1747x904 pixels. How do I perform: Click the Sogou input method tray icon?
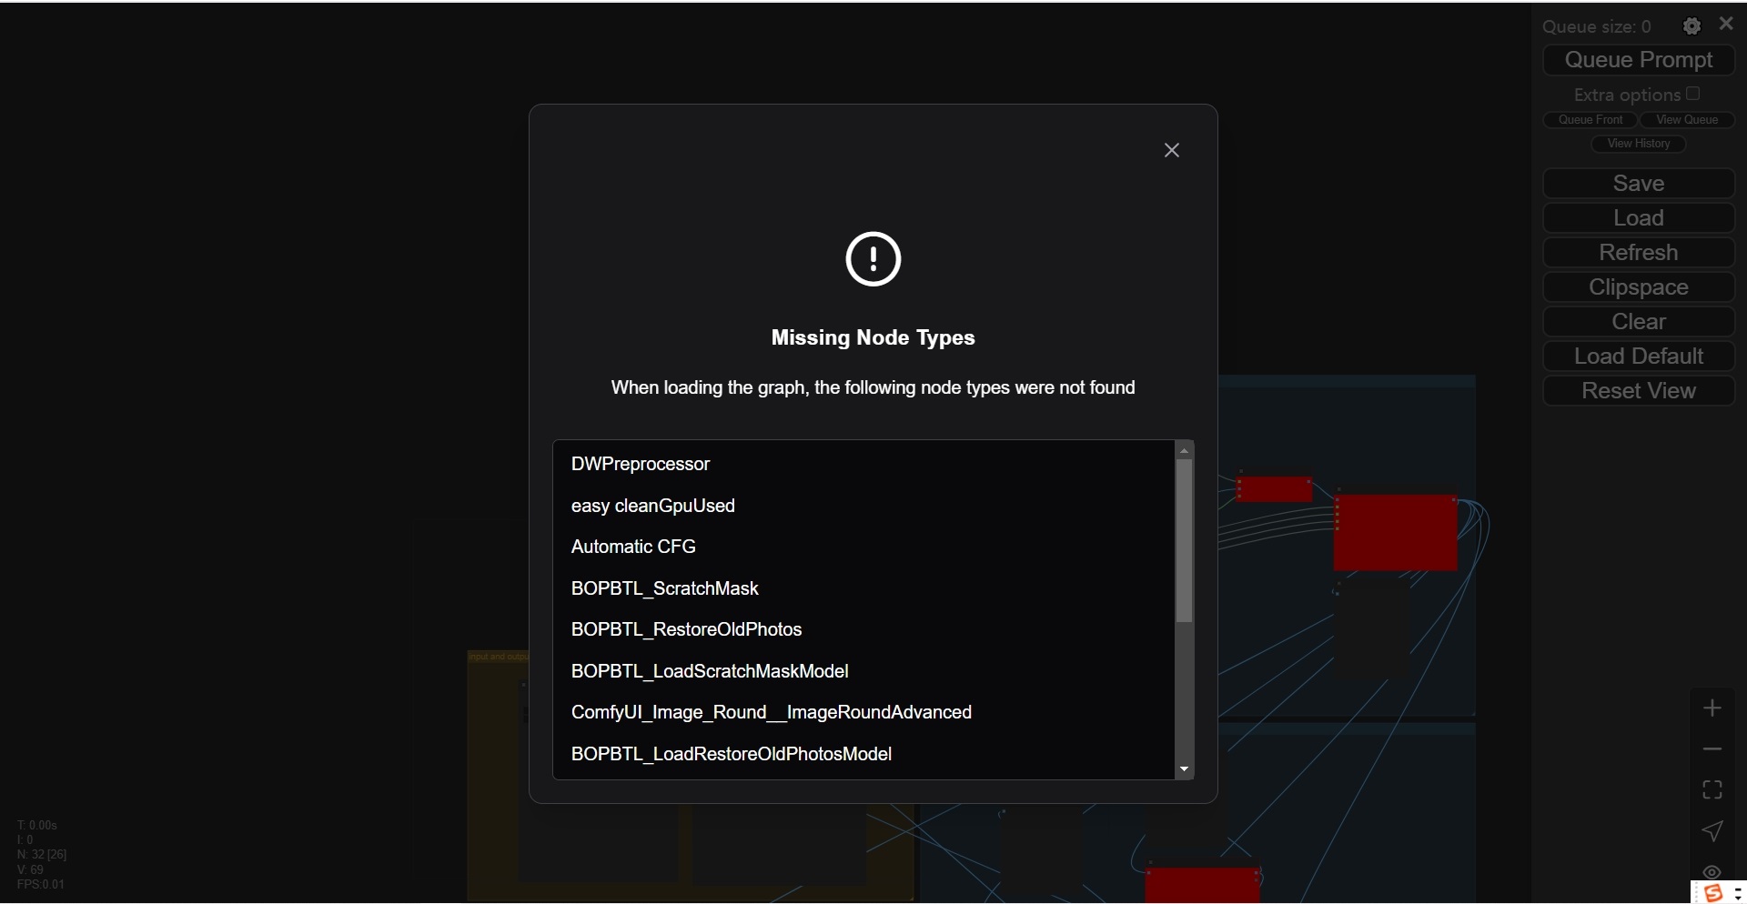[1713, 892]
